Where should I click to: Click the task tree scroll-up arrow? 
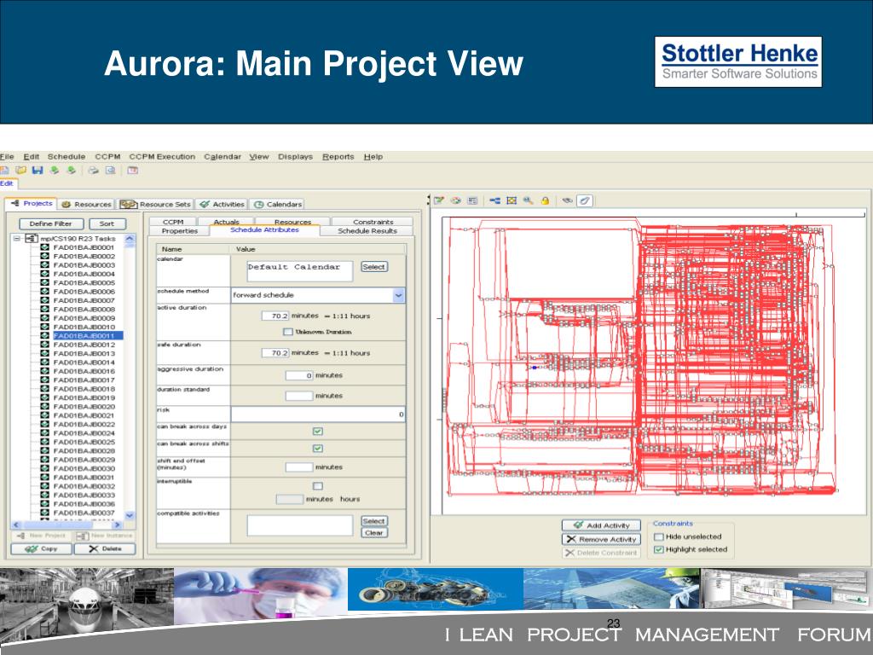130,239
